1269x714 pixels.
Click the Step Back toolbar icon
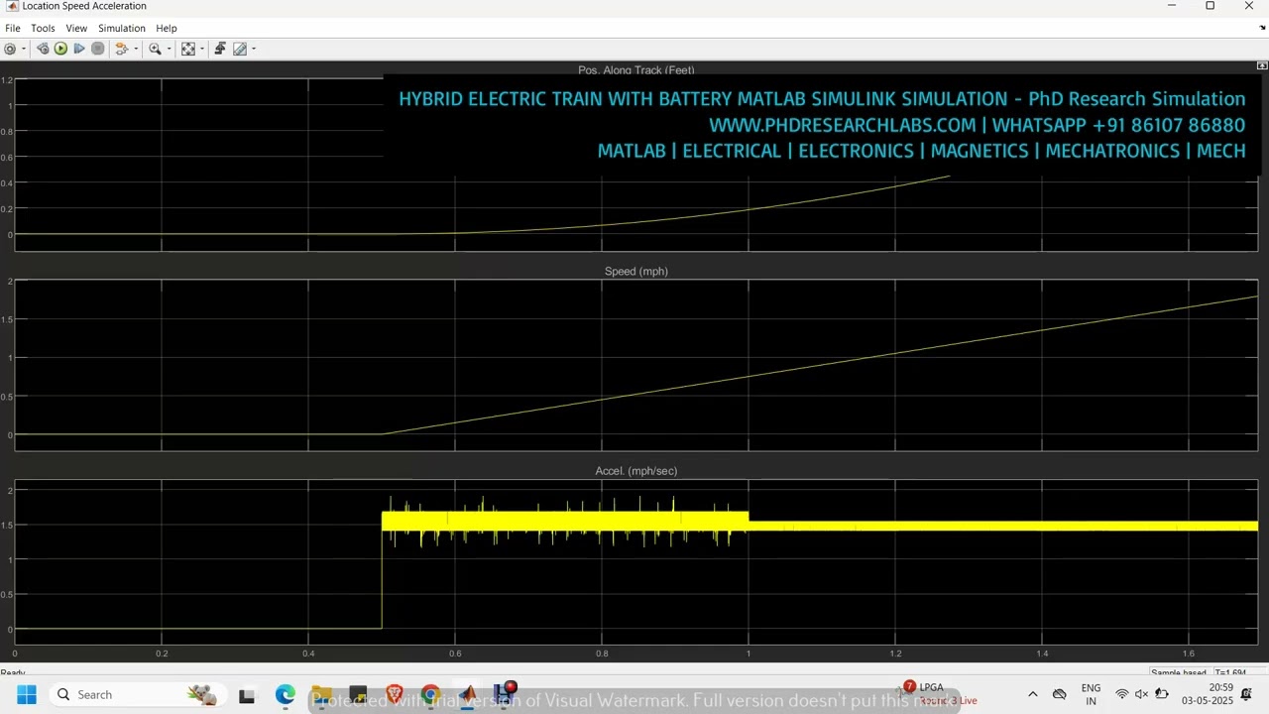43,49
